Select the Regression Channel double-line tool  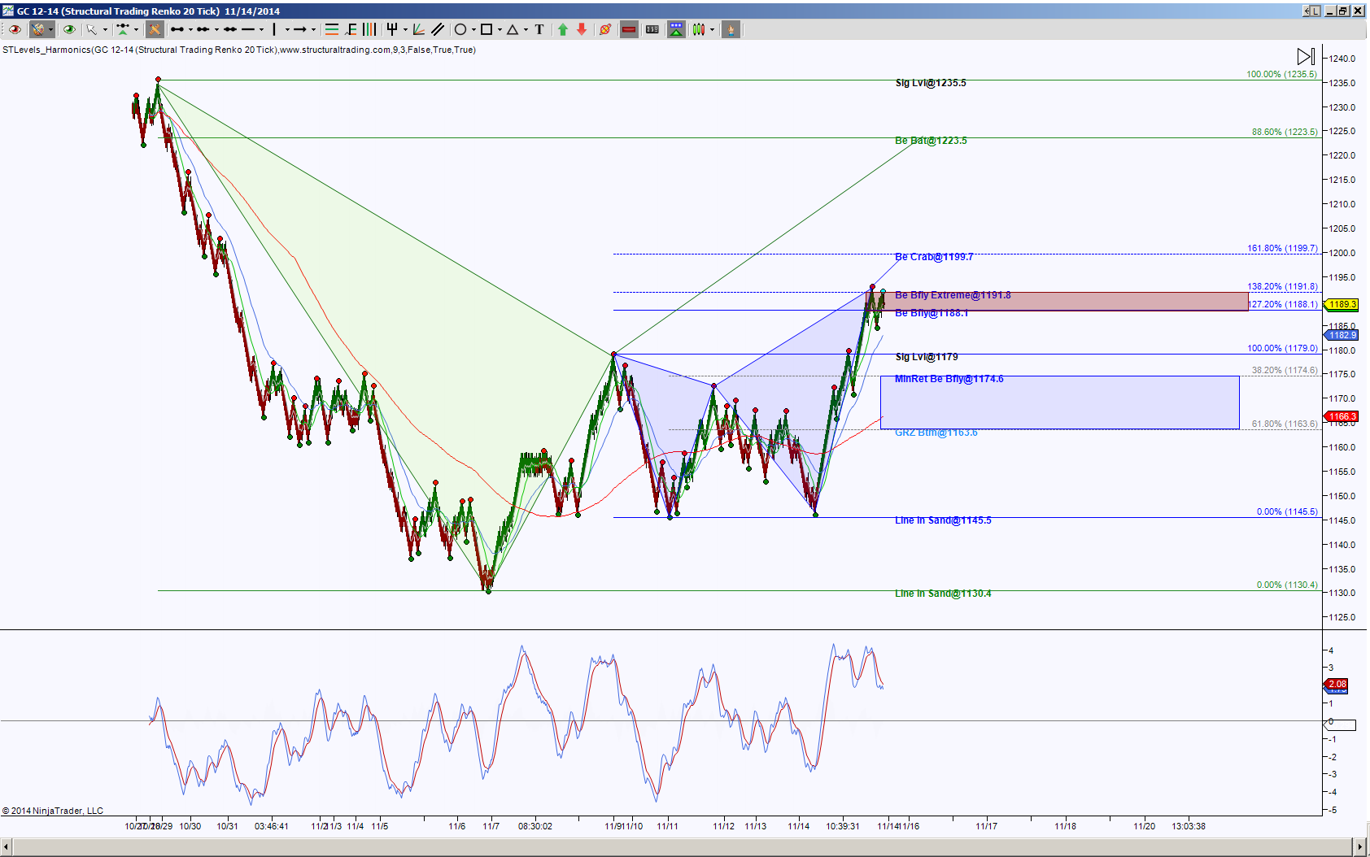pyautogui.click(x=438, y=29)
